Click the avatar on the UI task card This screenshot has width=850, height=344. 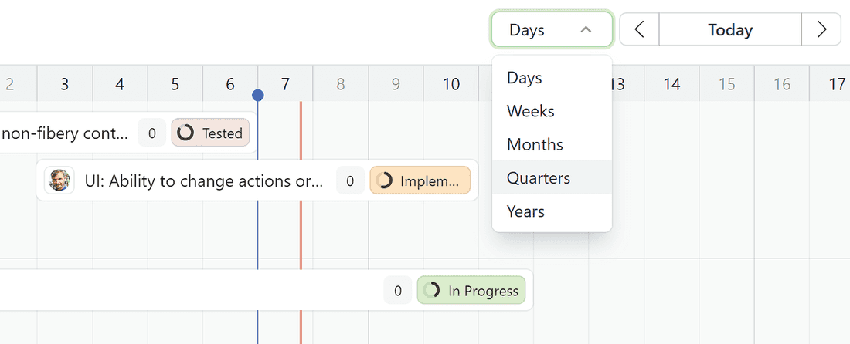click(x=58, y=180)
